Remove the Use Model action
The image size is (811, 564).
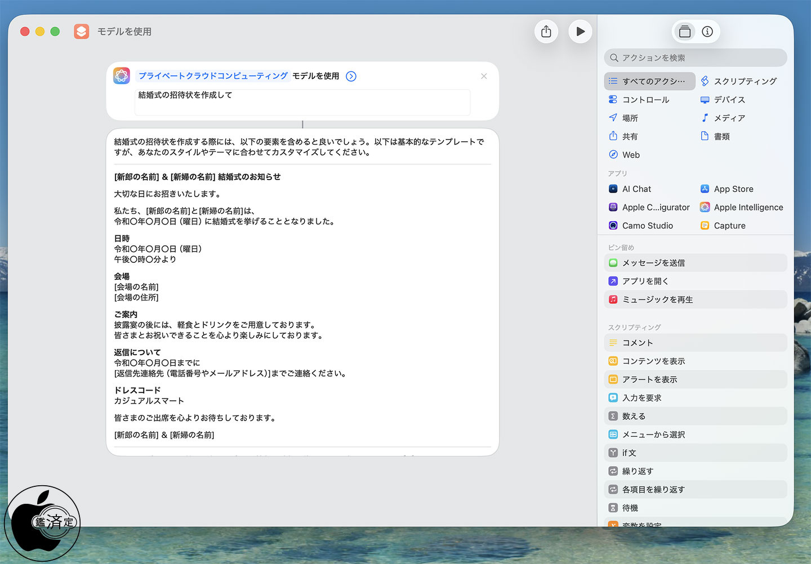click(x=484, y=77)
